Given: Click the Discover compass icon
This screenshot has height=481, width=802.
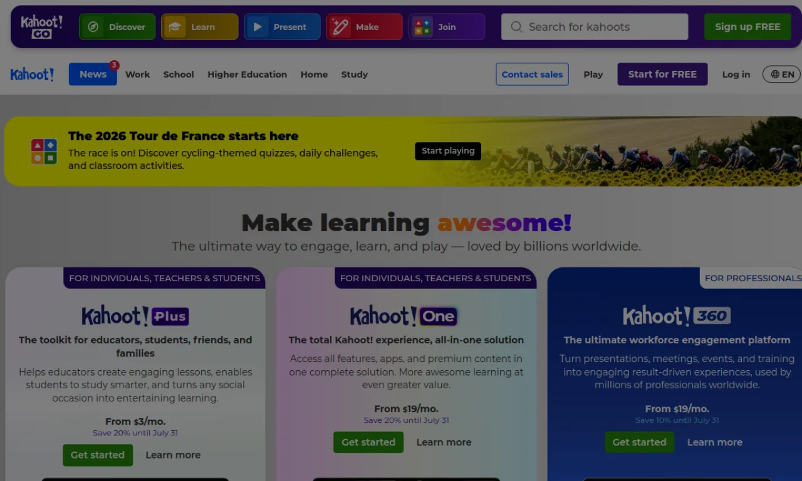Looking at the screenshot, I should [x=93, y=27].
